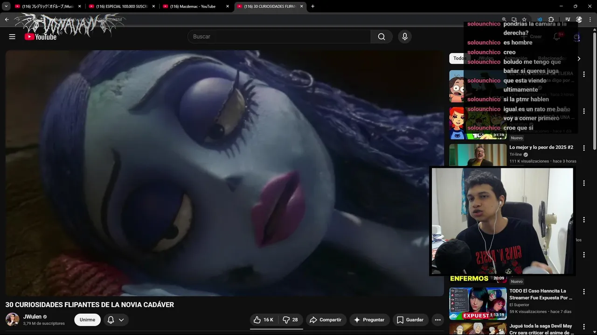Image resolution: width=597 pixels, height=335 pixels.
Task: Open options for TODO El Caso Hanncita video
Action: click(583, 291)
